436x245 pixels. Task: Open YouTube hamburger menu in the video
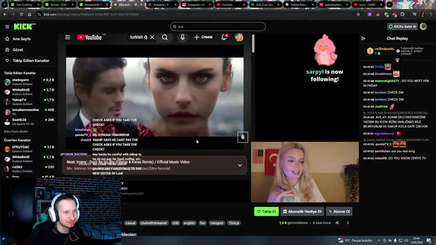[67, 37]
